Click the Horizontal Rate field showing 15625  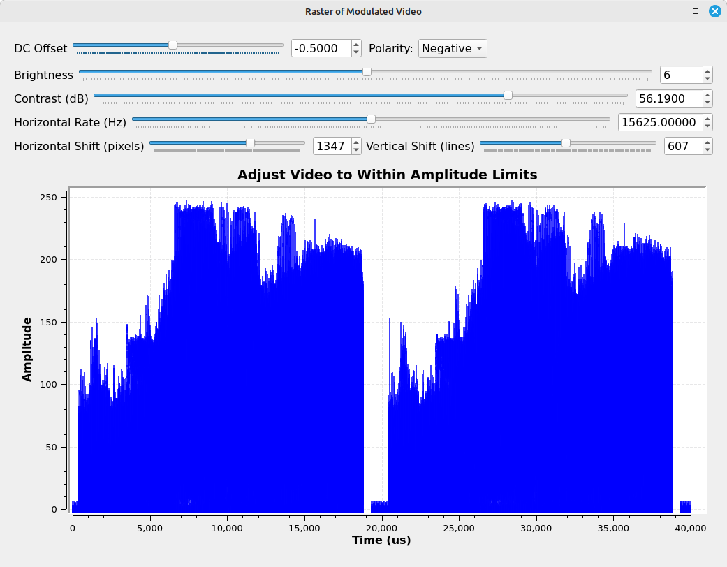coord(659,122)
